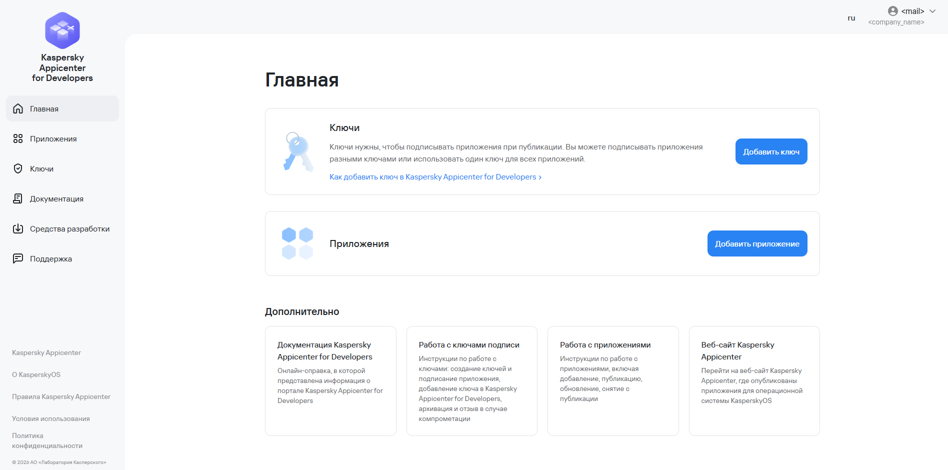948x470 pixels.
Task: Open the Документация Kaspersky Appicenter for Developers card
Action: coord(330,381)
